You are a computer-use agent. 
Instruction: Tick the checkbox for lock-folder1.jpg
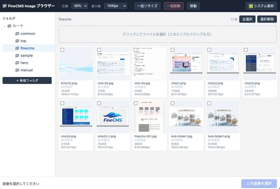[173, 103]
